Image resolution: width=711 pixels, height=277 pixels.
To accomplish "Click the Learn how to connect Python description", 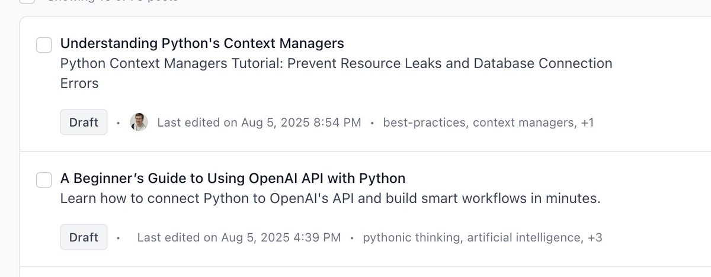I will click(x=331, y=199).
